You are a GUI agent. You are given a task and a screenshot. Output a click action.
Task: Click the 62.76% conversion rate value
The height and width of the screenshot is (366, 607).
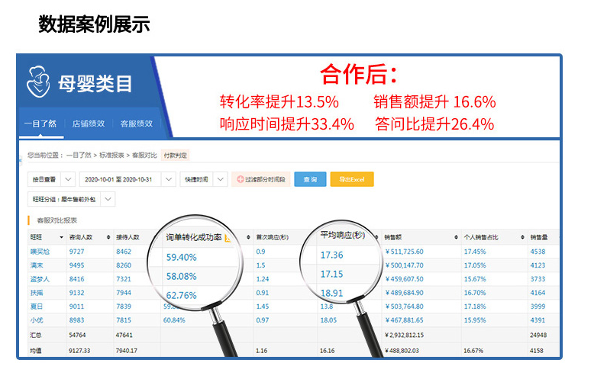[182, 296]
